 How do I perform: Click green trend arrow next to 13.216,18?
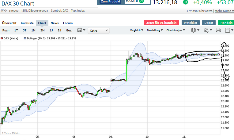coord(186,2)
